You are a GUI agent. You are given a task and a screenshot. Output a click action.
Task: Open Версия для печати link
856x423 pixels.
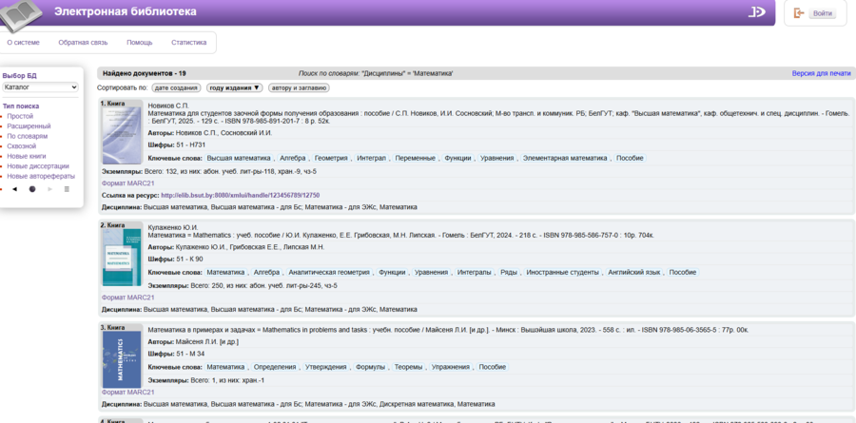821,73
